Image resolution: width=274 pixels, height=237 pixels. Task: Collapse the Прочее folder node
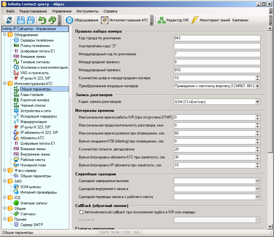tap(5, 219)
